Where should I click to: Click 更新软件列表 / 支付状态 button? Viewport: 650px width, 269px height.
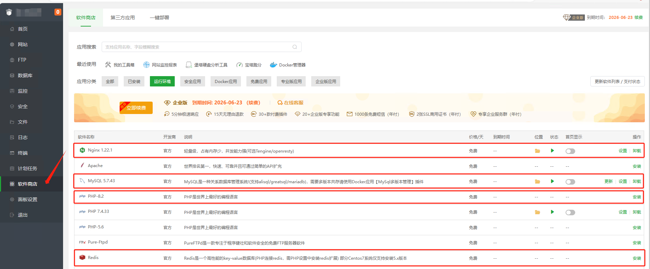click(x=617, y=81)
